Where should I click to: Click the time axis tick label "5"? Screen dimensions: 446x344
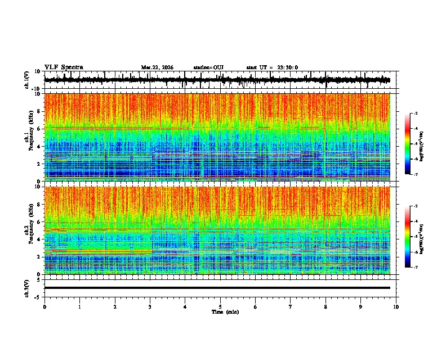pos(220,307)
